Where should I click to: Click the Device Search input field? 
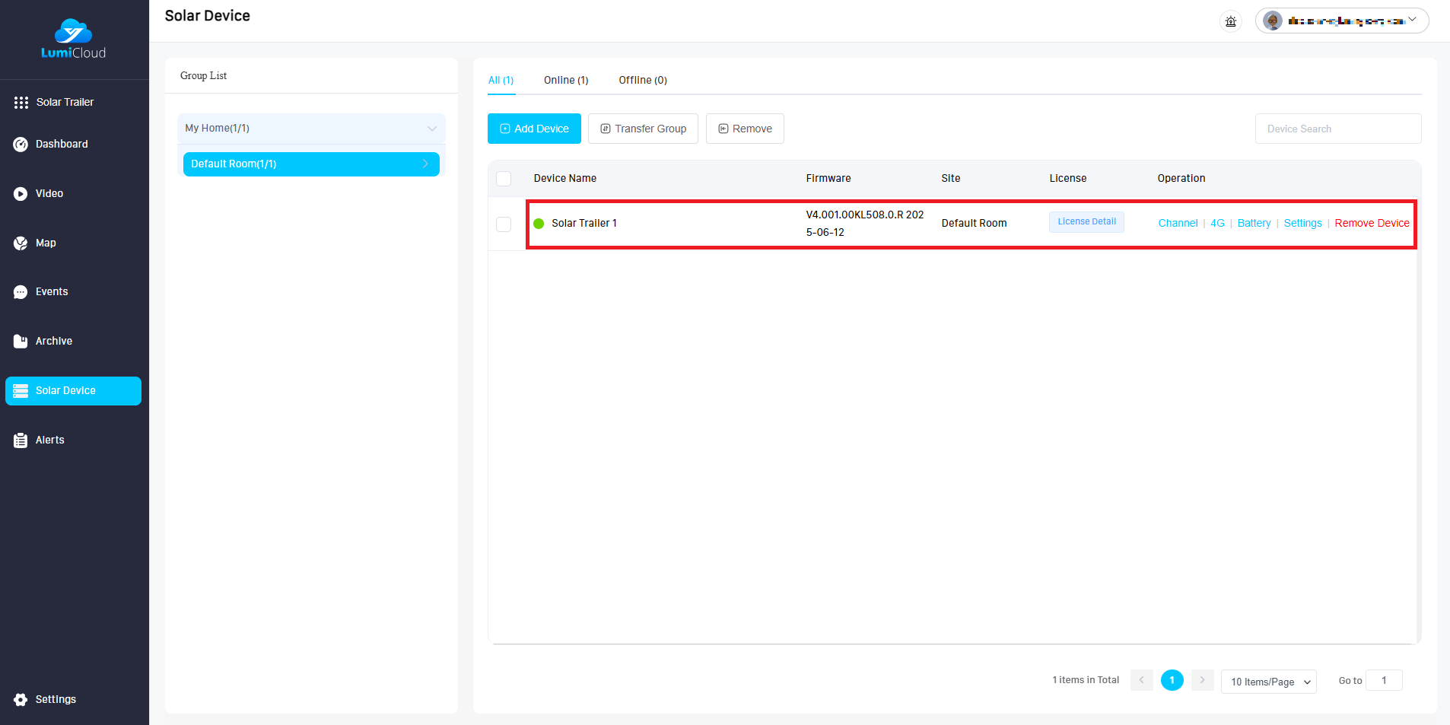tap(1337, 129)
